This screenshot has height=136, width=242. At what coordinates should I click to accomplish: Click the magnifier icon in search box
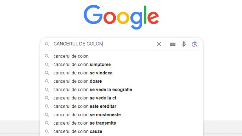(47, 44)
